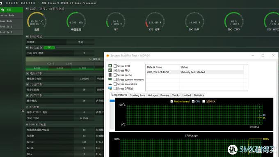Click the TCke timing row
Image resolution: width=279 pixels, height=157 pixels.
coord(60,154)
